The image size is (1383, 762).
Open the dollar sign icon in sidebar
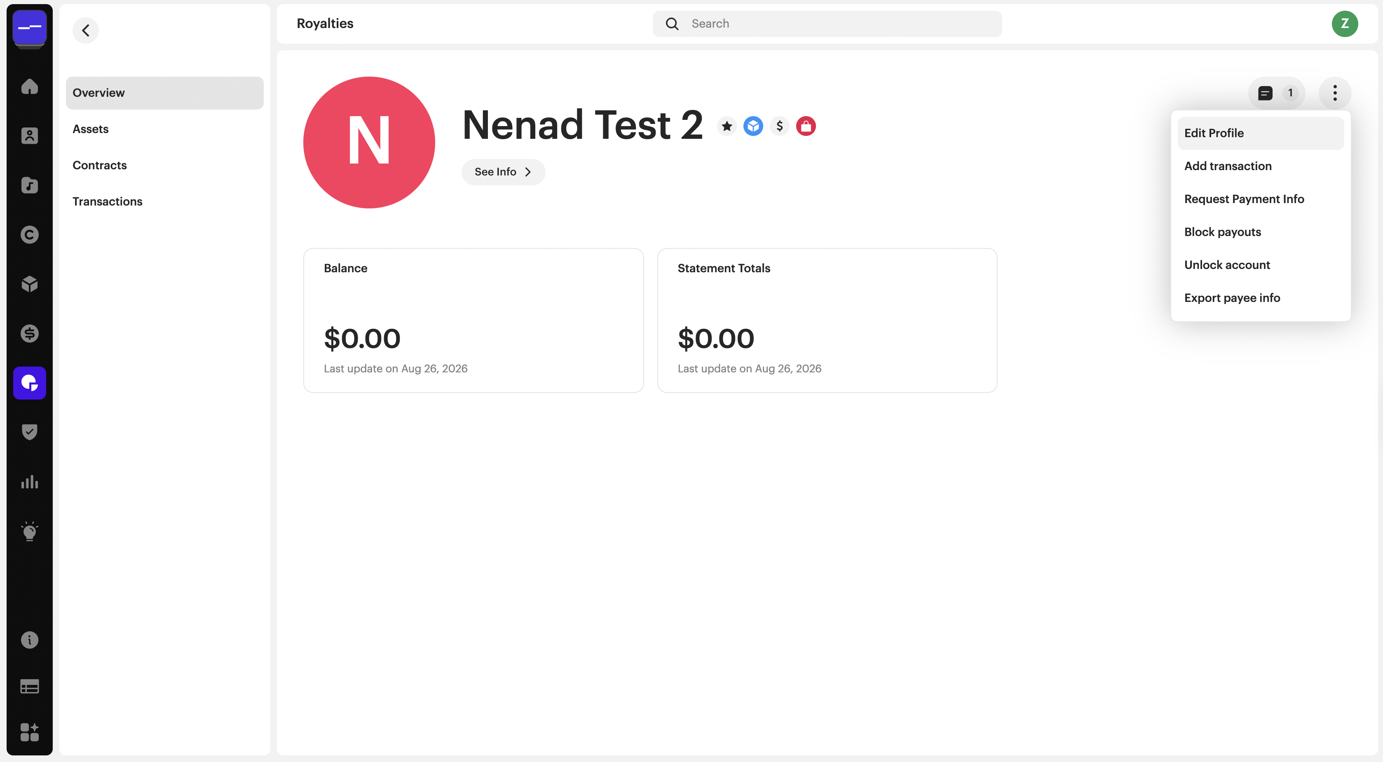point(30,333)
